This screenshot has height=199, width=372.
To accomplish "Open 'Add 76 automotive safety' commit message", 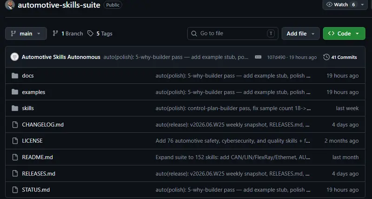I will pos(233,141).
